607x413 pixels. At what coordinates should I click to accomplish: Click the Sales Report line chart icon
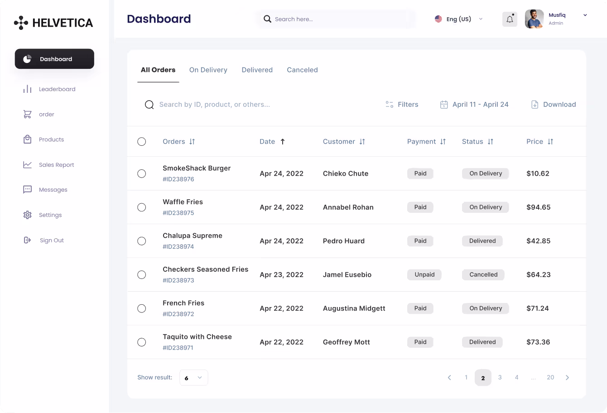pos(27,165)
